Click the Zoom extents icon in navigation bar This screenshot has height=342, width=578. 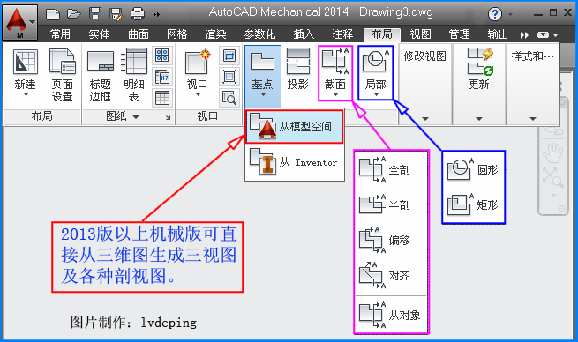(x=553, y=177)
